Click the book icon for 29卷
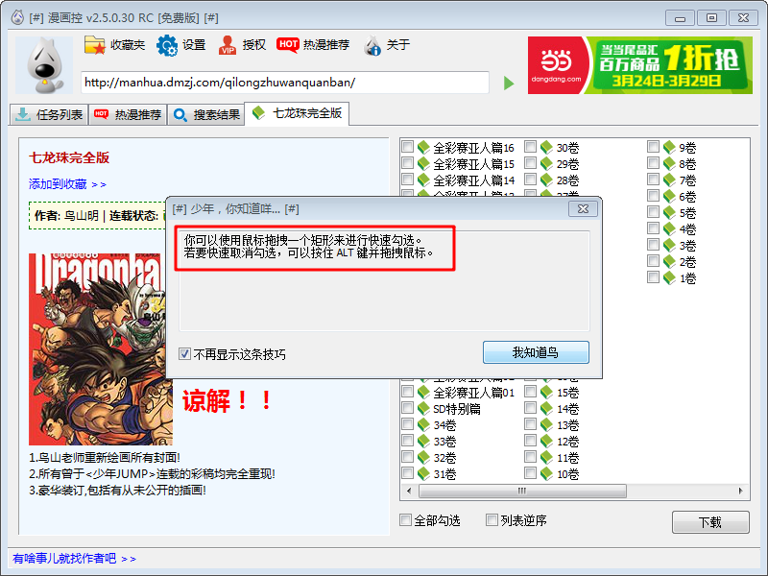The height and width of the screenshot is (576, 768). [546, 163]
